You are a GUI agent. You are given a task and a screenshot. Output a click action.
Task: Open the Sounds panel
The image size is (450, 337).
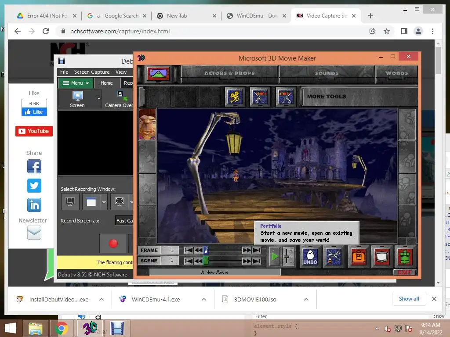[x=327, y=73]
